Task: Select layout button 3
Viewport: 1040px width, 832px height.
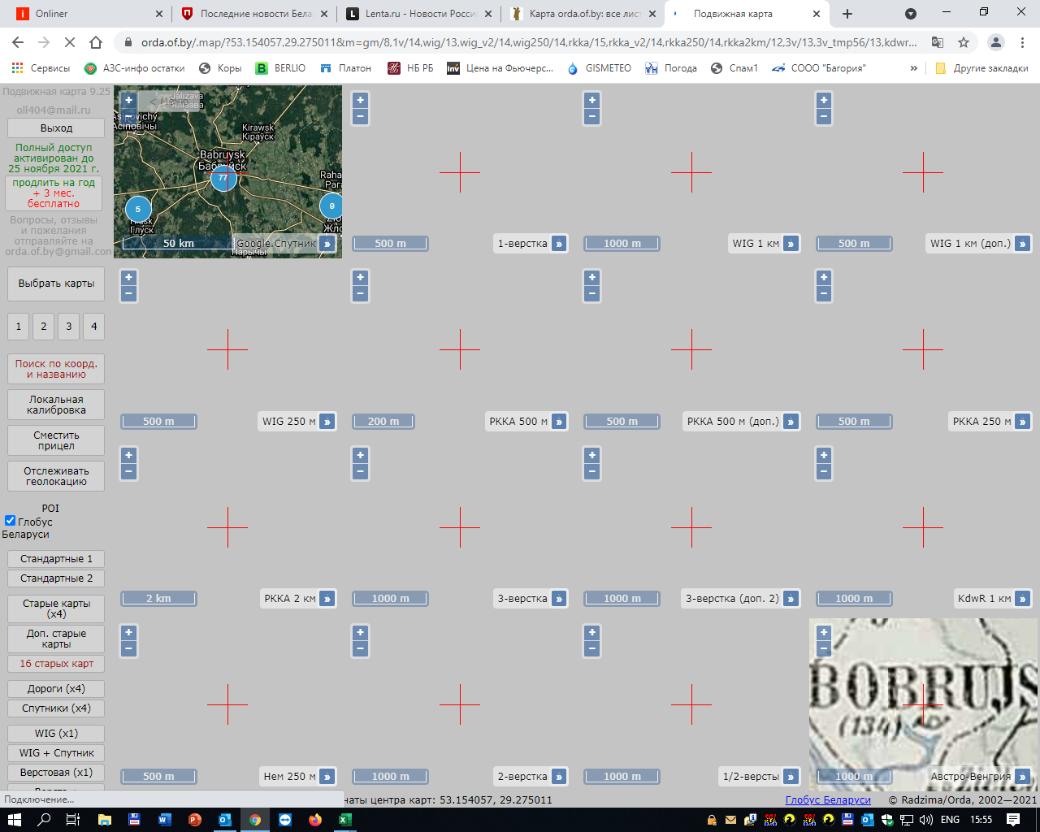Action: coord(69,327)
